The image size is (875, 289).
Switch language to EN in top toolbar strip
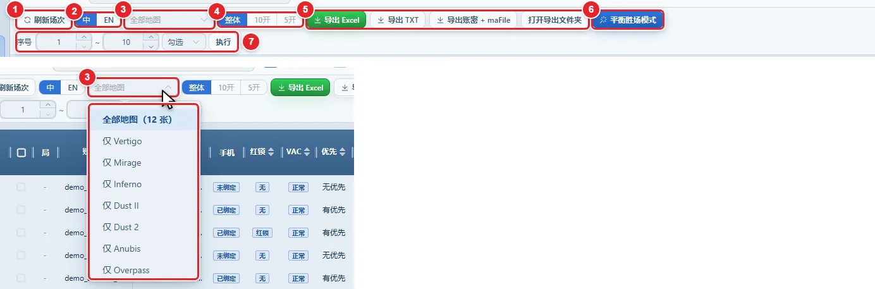click(x=109, y=20)
